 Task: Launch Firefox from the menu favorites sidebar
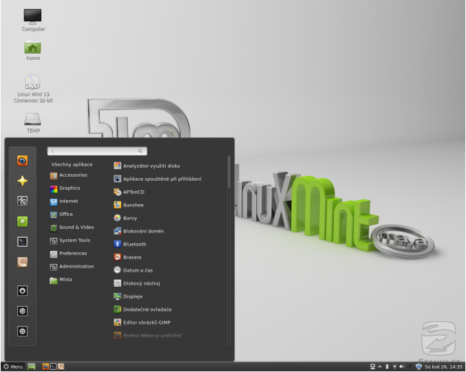[22, 161]
